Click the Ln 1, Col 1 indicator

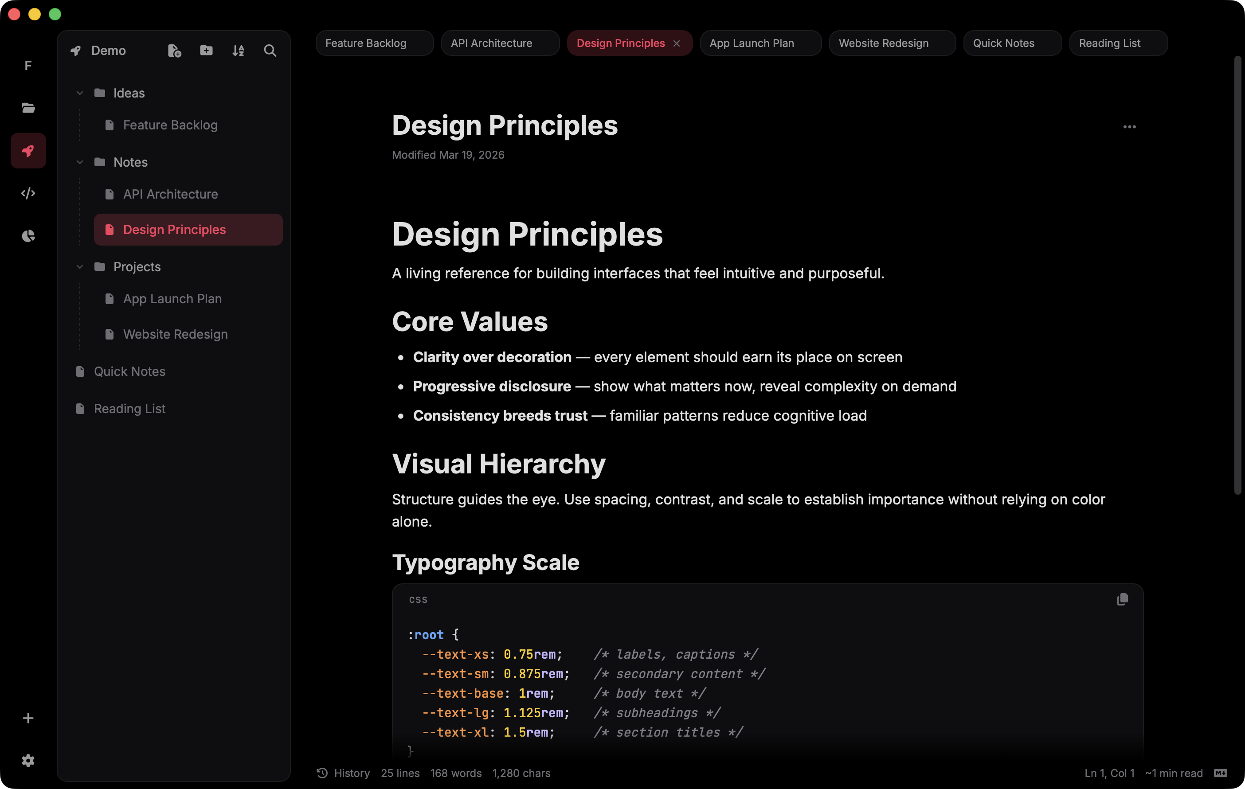tap(1109, 773)
